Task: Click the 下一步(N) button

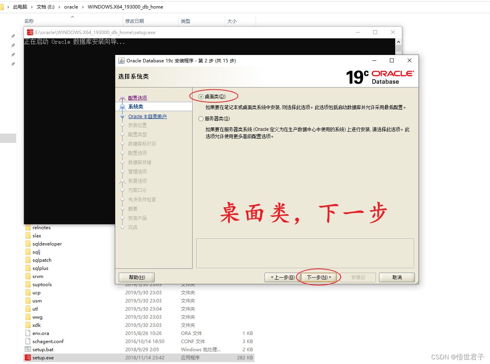Action: pyautogui.click(x=319, y=277)
